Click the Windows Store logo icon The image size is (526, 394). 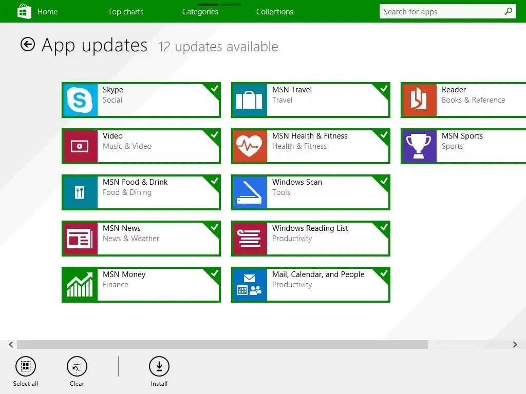[x=24, y=11]
